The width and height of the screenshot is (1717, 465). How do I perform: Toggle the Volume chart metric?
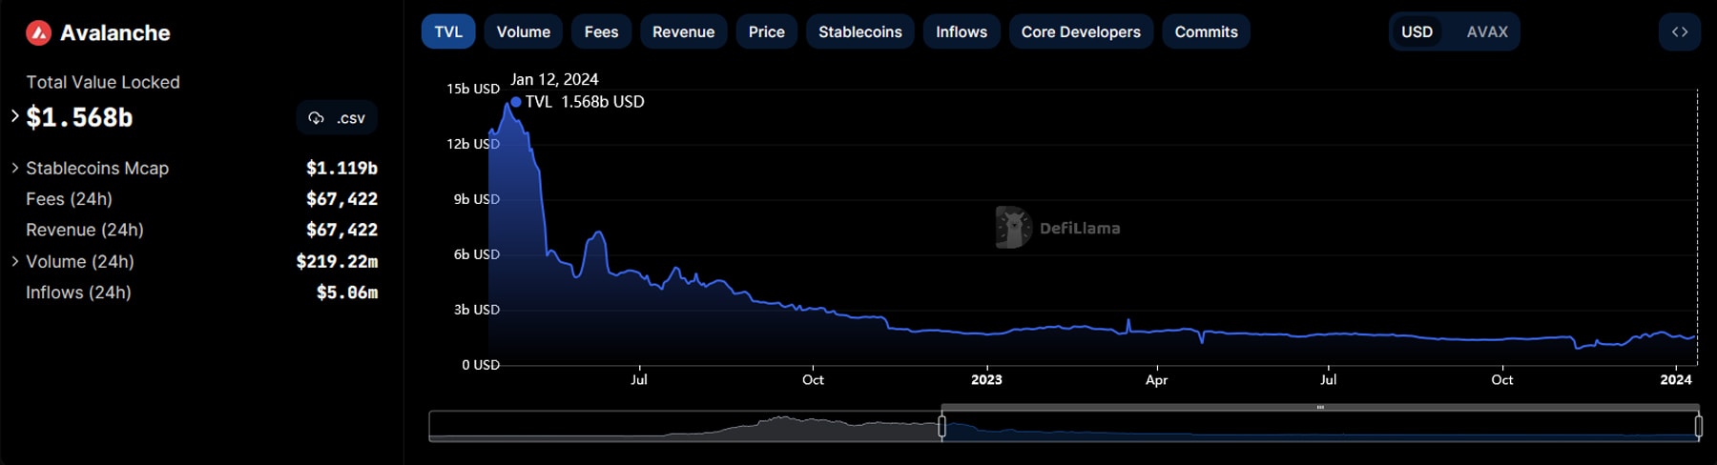523,31
